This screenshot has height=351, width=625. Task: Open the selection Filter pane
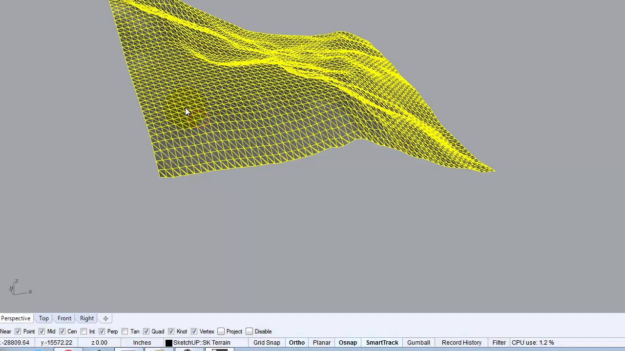click(x=499, y=343)
